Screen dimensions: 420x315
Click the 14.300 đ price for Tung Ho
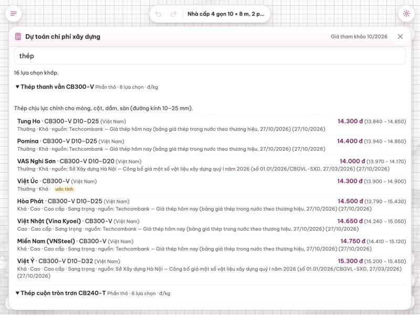click(350, 121)
